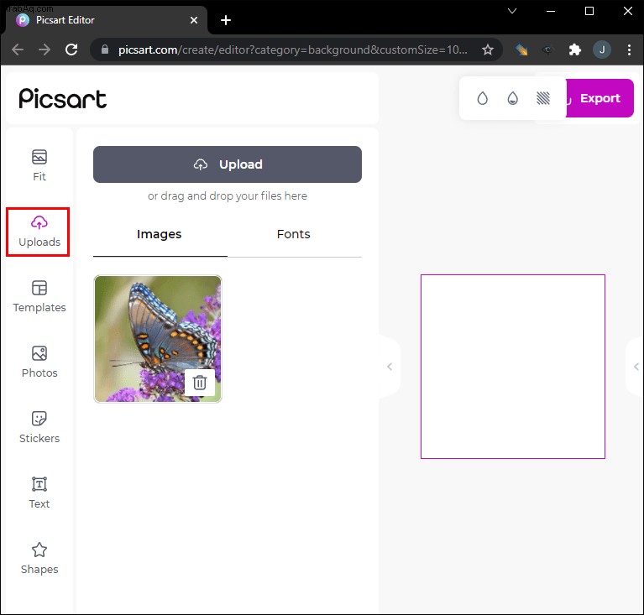Screen dimensions: 644x615
Task: Bookmark this page with star icon
Action: [488, 50]
